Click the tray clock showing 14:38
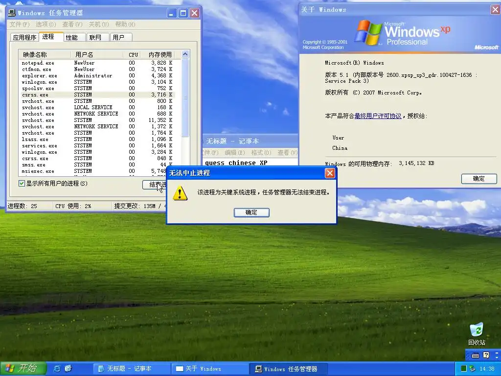 [487, 369]
